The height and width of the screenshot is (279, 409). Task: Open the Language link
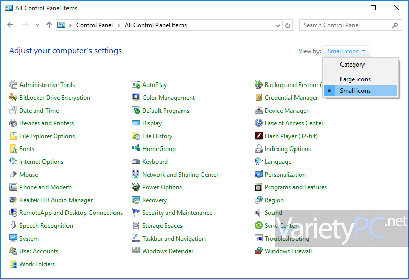278,161
